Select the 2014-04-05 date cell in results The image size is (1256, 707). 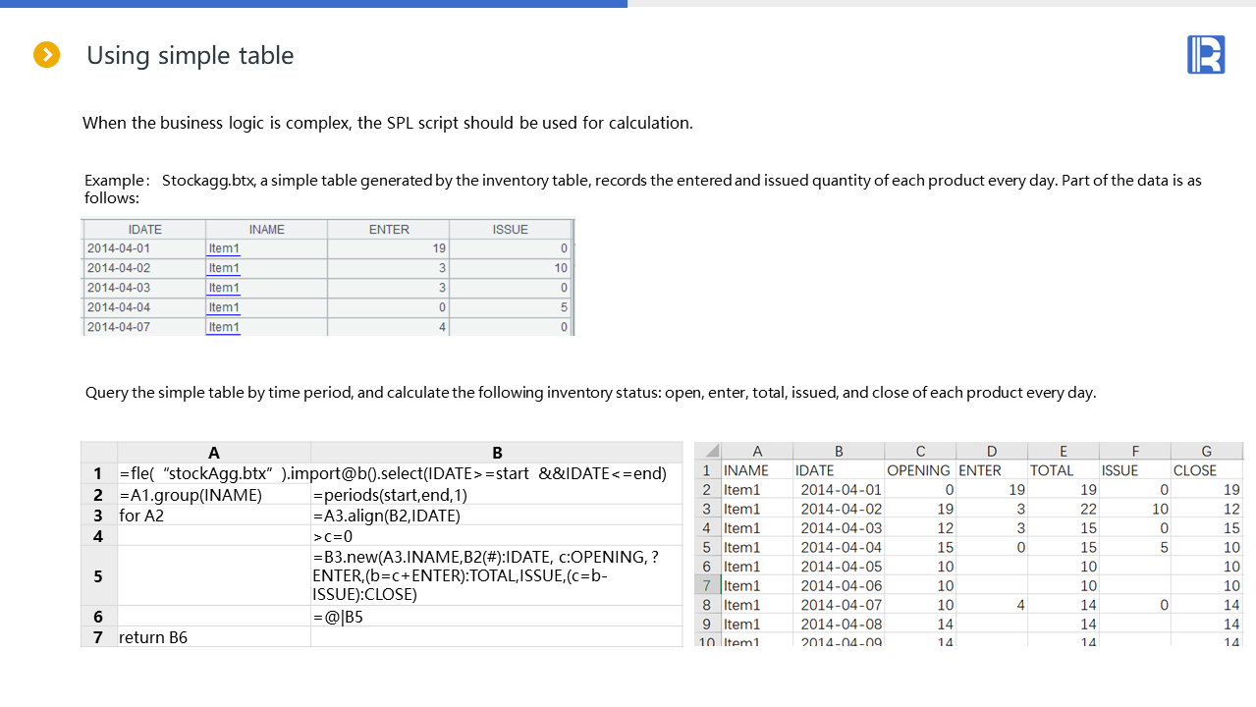click(x=841, y=567)
